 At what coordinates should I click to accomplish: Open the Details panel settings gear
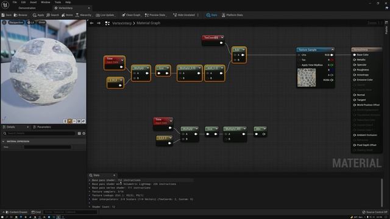84,134
